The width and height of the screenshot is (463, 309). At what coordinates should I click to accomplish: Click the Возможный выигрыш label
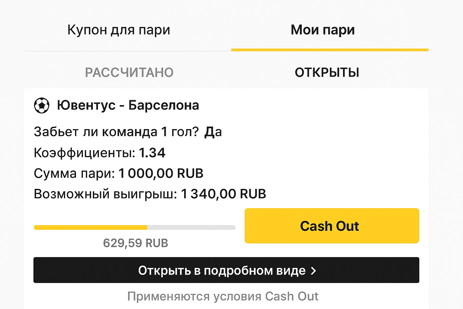pos(105,194)
